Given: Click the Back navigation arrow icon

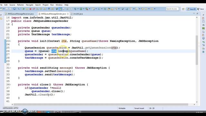Looking at the screenshot, I should point(146,9).
